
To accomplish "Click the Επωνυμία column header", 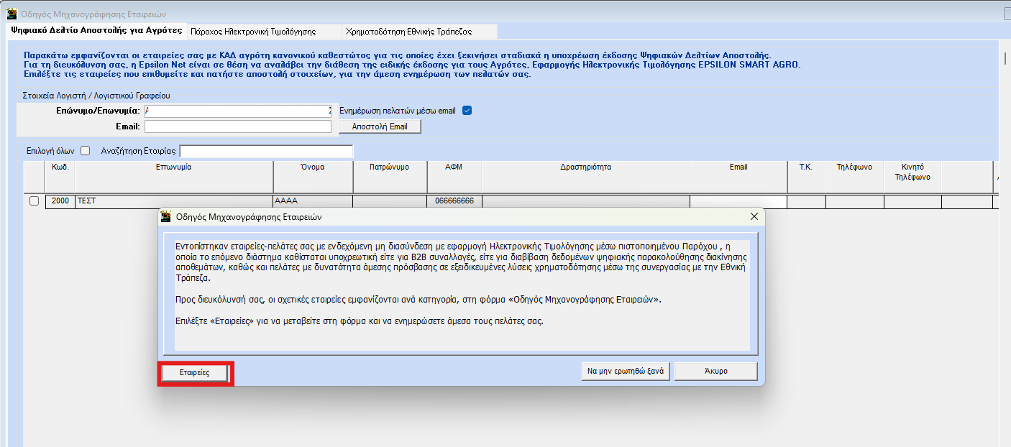I will click(x=173, y=167).
